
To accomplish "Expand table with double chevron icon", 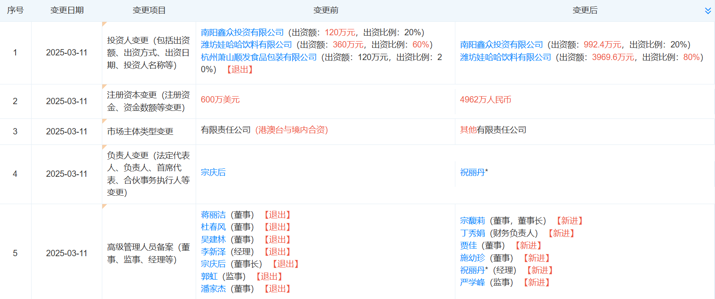I will click(x=708, y=11).
